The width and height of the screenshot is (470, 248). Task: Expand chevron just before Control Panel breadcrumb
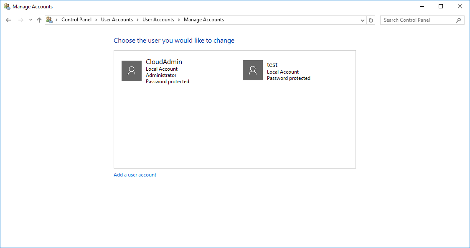(57, 20)
